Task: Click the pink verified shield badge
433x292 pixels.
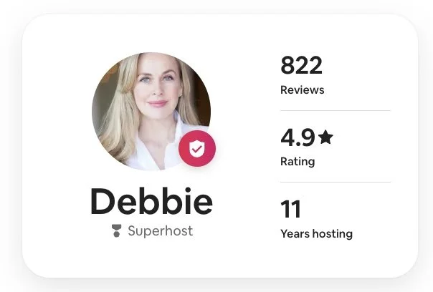Action: pos(197,148)
